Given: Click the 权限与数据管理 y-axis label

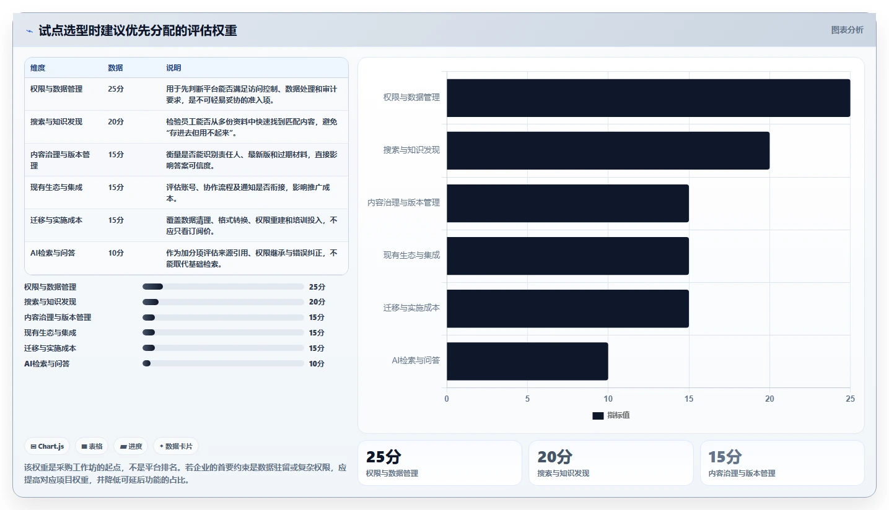Looking at the screenshot, I should tap(411, 98).
